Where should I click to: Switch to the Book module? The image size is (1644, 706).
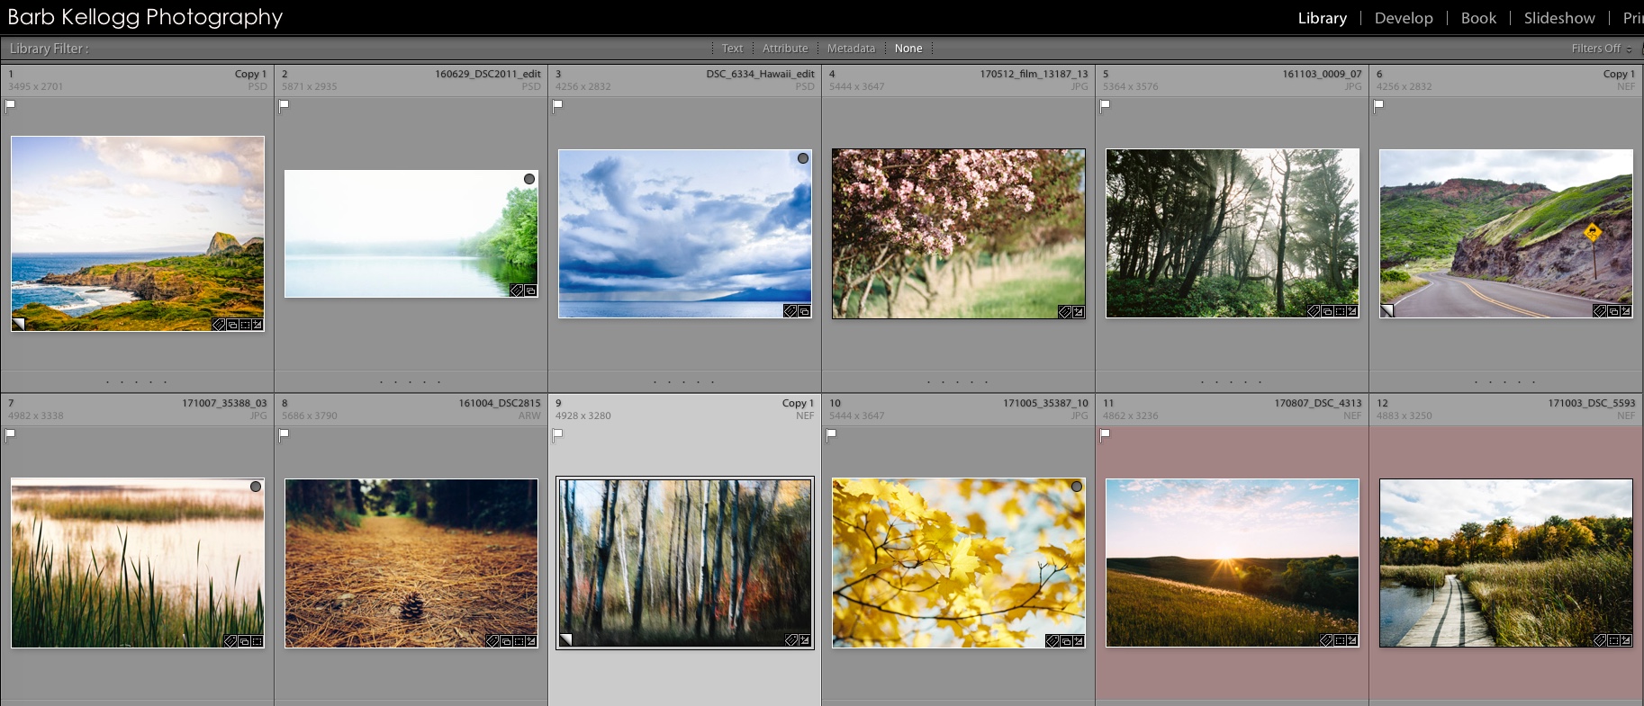click(1478, 18)
